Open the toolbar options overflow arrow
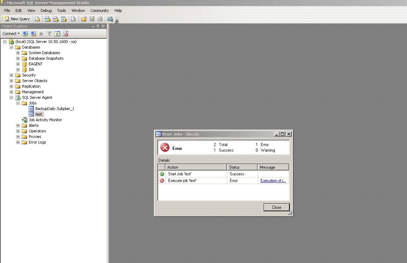 pyautogui.click(x=117, y=21)
